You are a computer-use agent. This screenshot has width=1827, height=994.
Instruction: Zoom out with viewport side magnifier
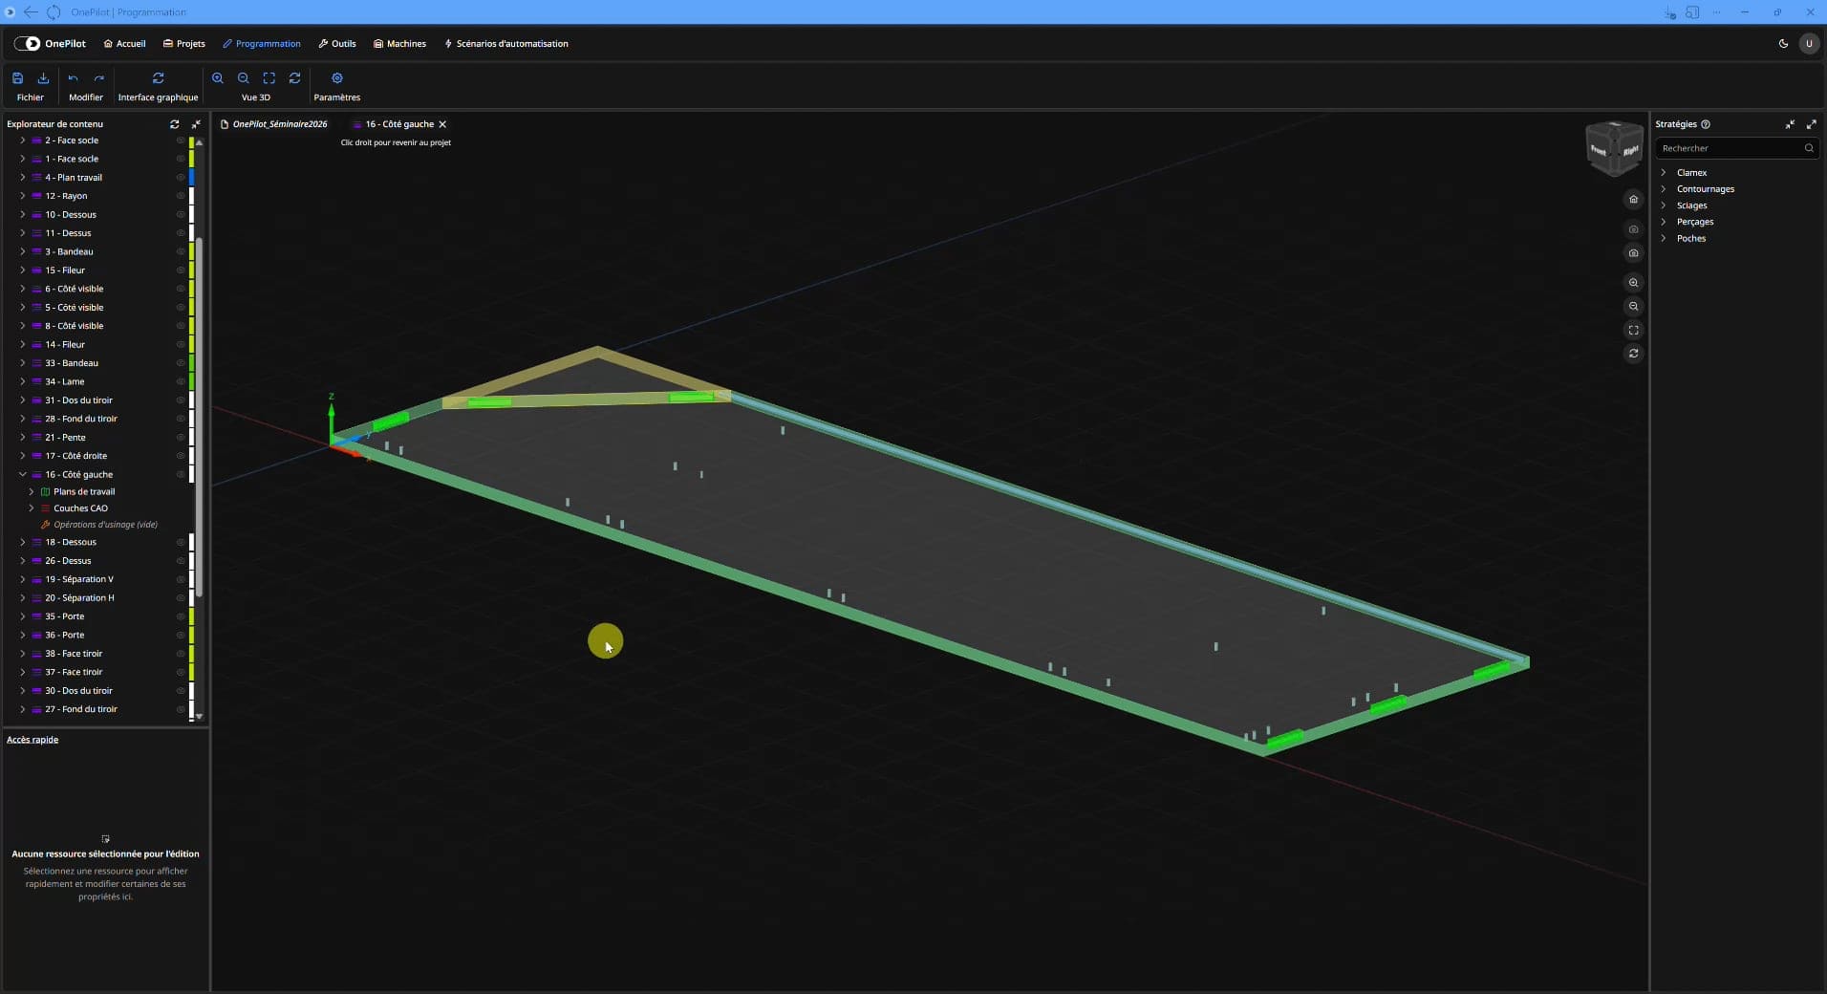(x=1634, y=307)
